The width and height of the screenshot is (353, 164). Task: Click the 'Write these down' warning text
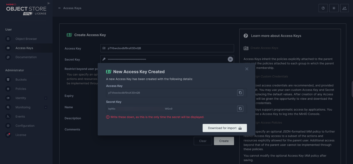tap(157, 117)
